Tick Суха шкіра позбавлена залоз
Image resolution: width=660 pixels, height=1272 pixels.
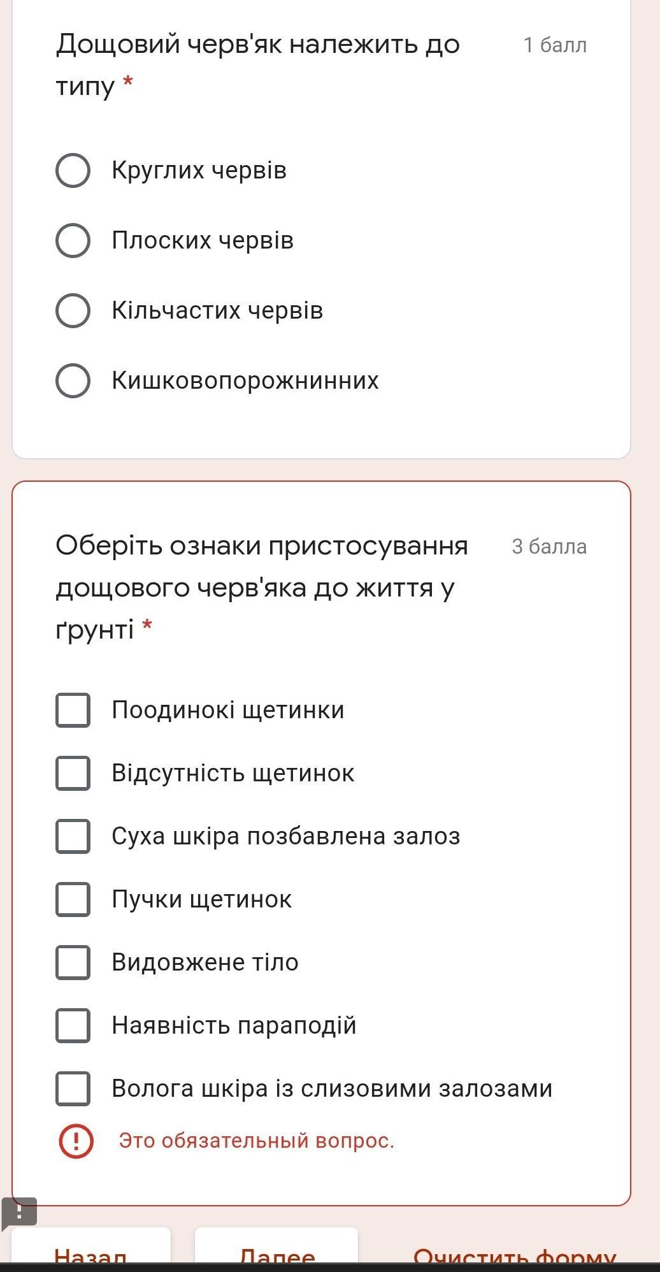click(x=73, y=836)
